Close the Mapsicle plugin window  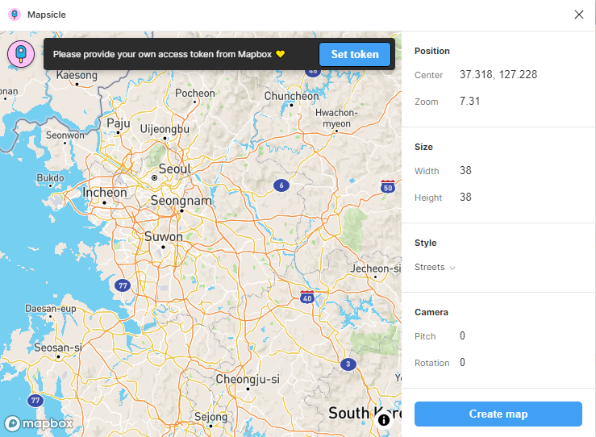578,15
